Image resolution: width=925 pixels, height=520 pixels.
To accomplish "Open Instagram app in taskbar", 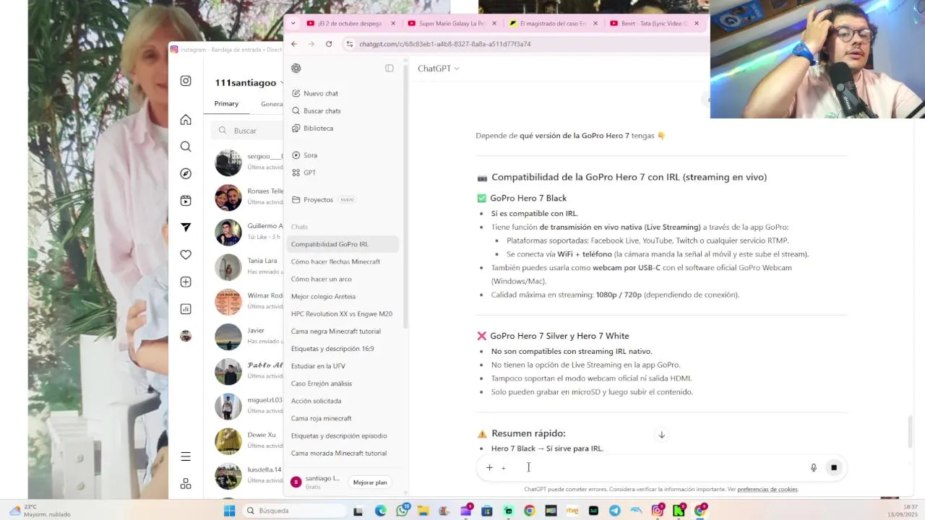I will click(658, 511).
